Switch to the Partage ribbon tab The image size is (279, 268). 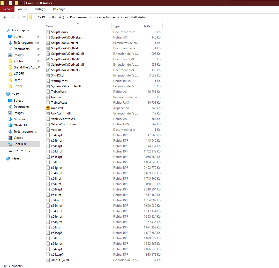(x=40, y=9)
